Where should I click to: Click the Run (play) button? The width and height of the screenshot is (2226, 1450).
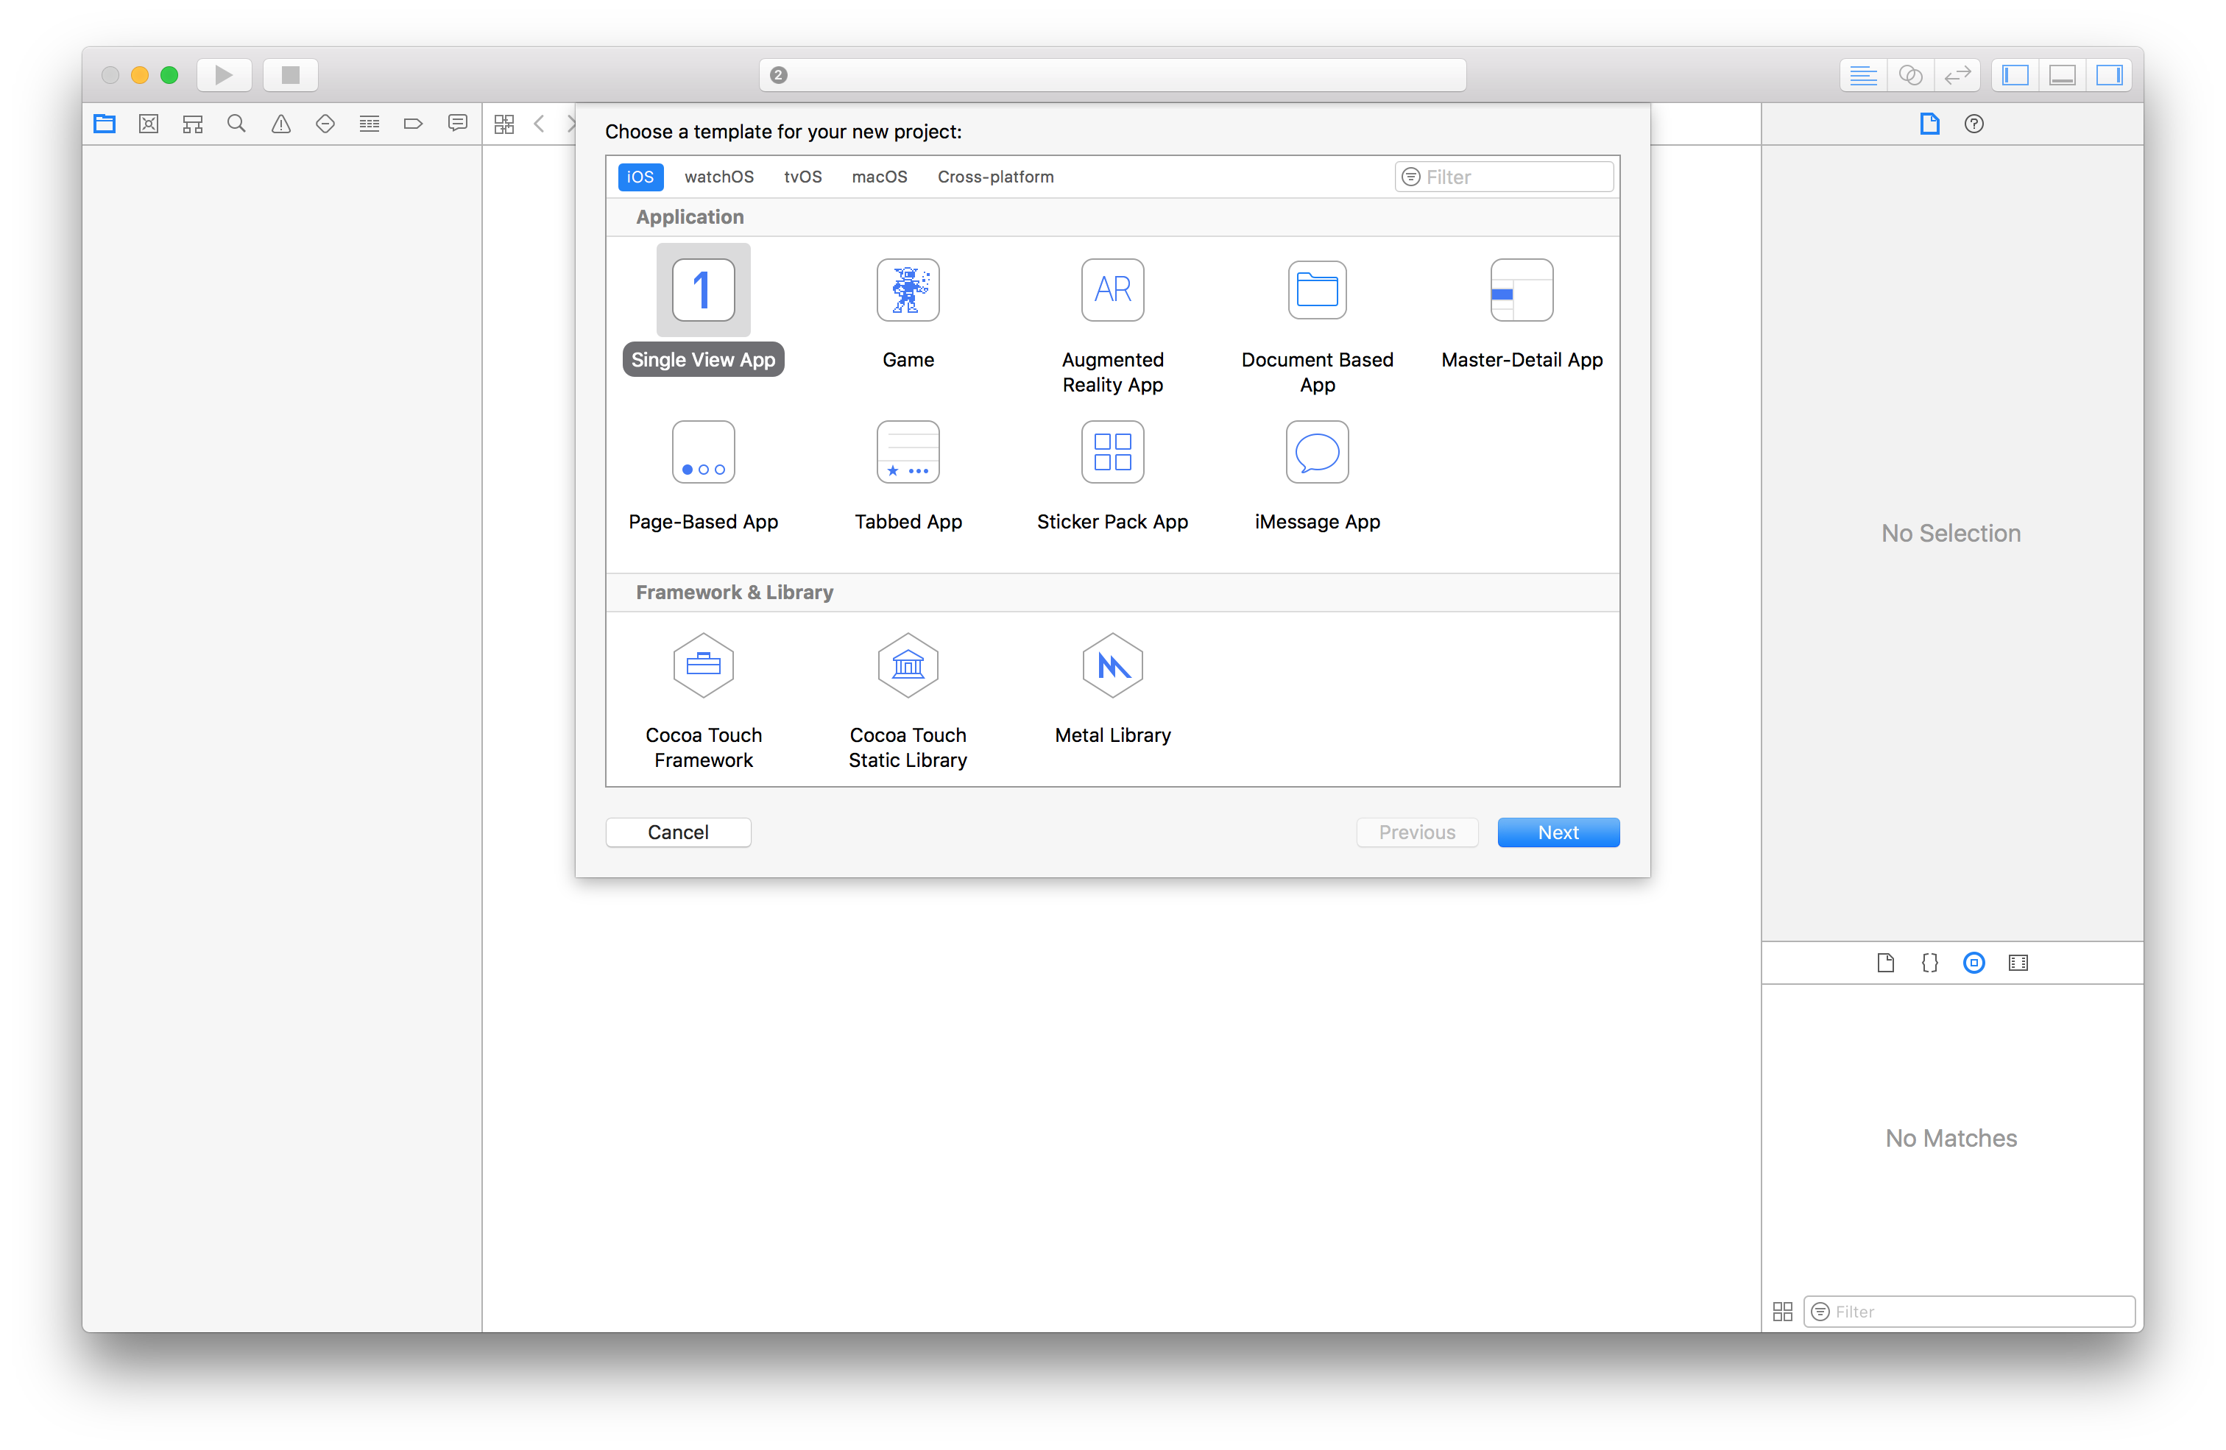pyautogui.click(x=224, y=75)
